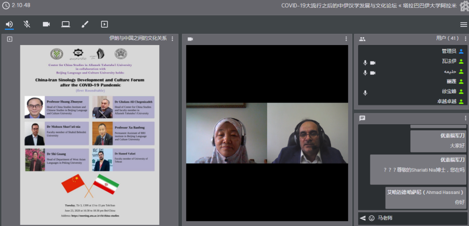Viewport: 469px width, 226px height.
Task: Select user 卓越卓越 in the users list
Action: click(x=447, y=101)
